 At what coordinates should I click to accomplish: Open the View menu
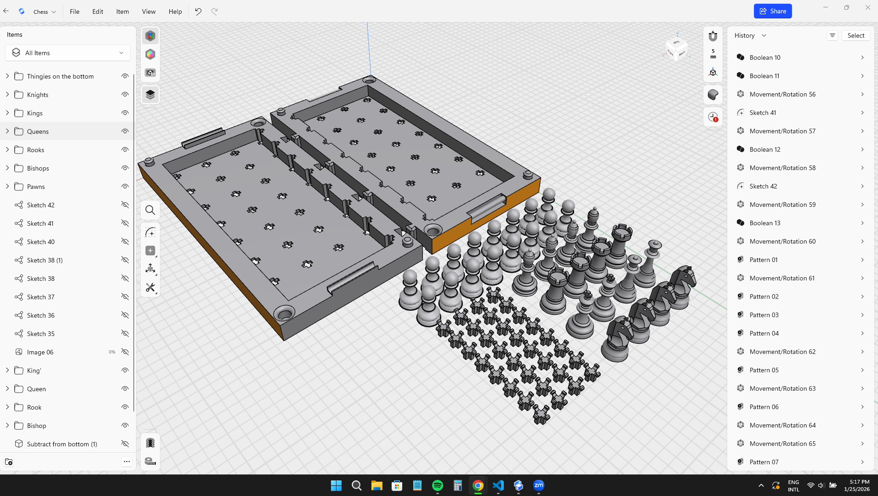click(x=148, y=11)
